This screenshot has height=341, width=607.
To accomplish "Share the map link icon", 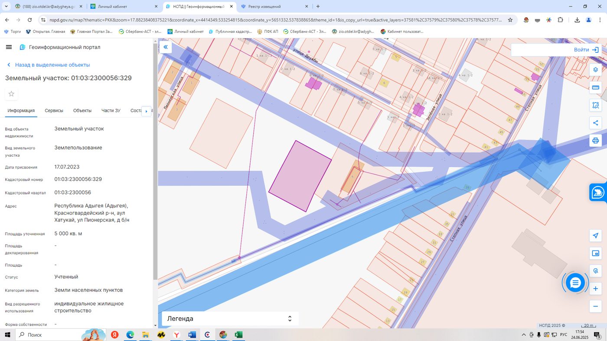I will 596,123.
